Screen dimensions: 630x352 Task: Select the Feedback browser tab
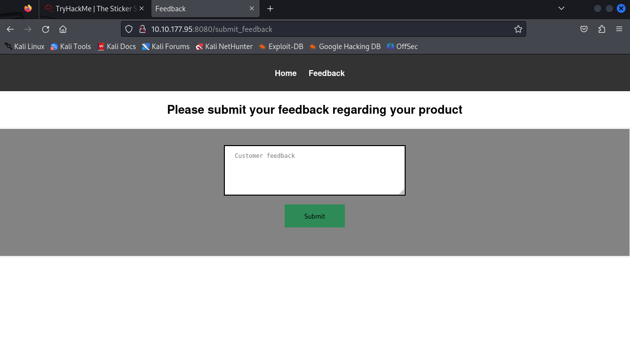pos(205,9)
